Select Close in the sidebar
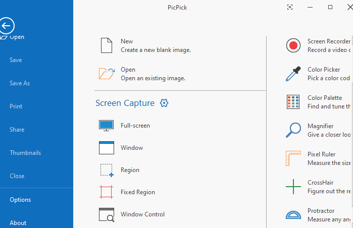The height and width of the screenshot is (228, 353). coord(17,176)
